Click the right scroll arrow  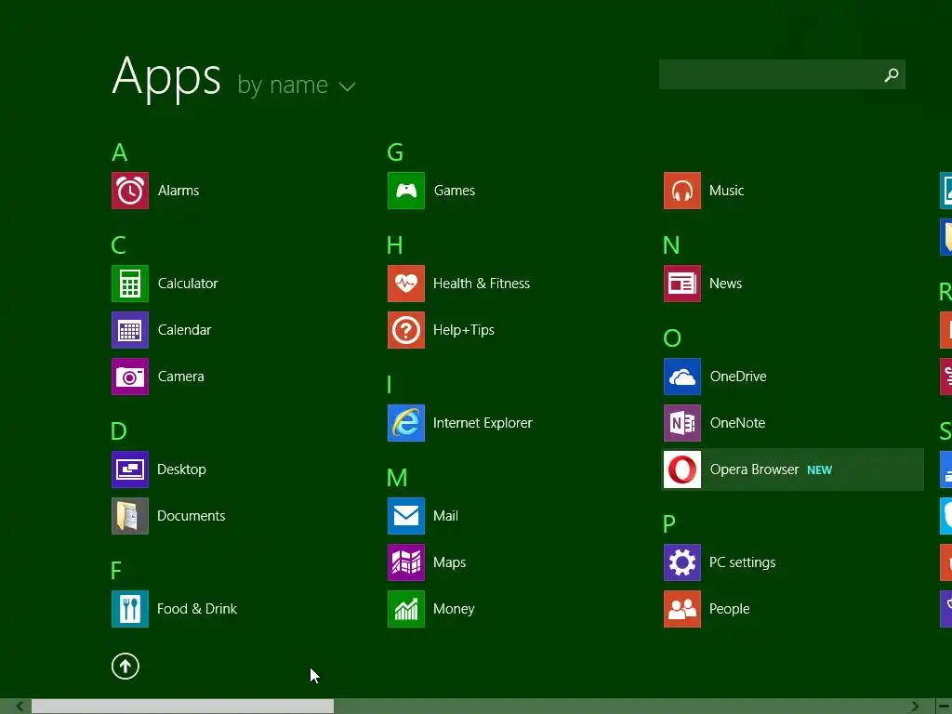[x=915, y=707]
